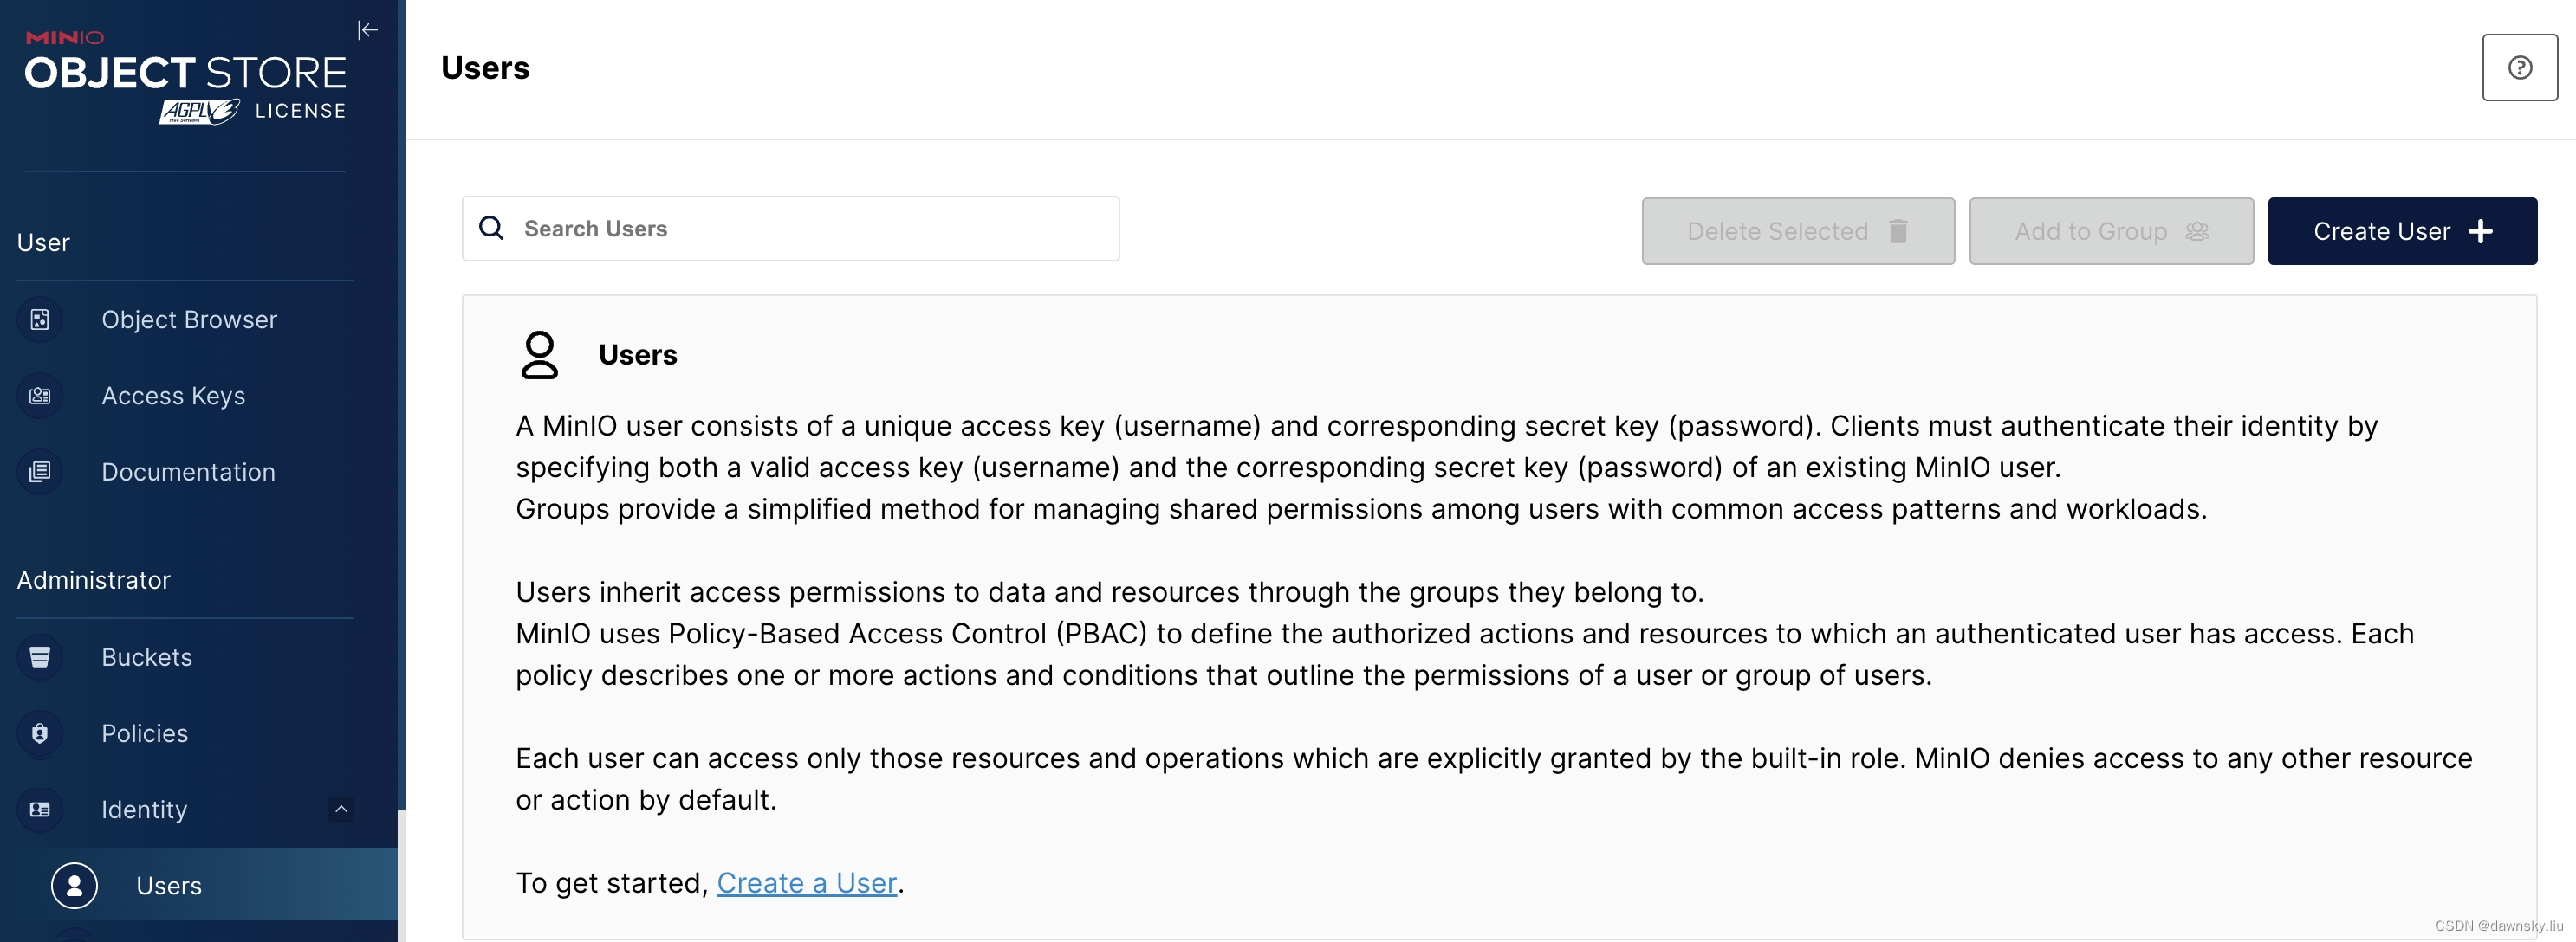Click the Policies shield icon
The image size is (2576, 942).
40,733
